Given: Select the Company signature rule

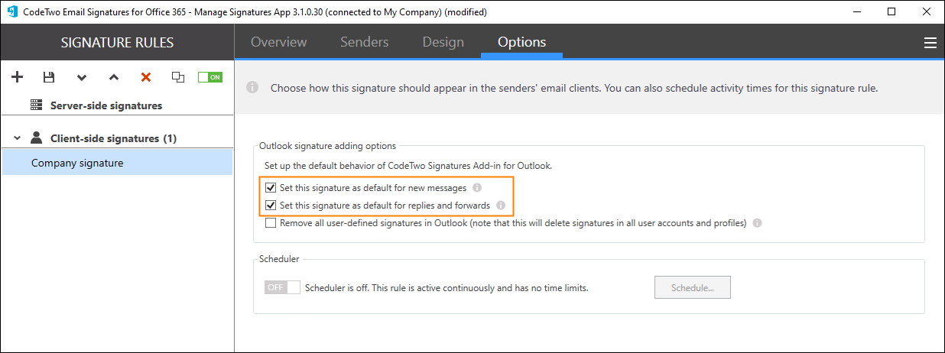Looking at the screenshot, I should [117, 163].
